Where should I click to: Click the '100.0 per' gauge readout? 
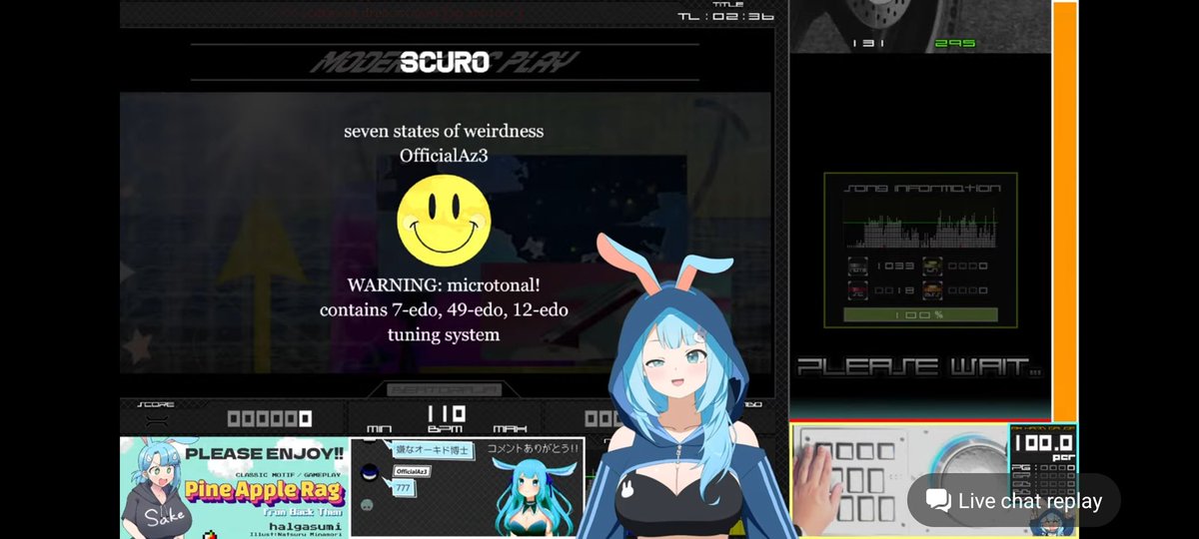(x=1042, y=448)
